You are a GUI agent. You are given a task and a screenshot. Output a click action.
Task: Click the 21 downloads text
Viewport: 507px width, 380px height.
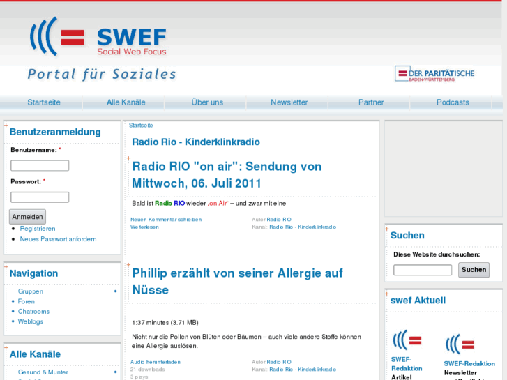click(x=148, y=370)
